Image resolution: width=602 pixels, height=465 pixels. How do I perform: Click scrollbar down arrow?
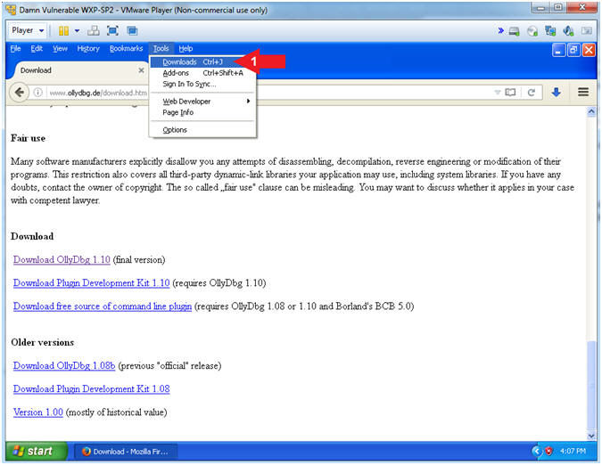point(591,436)
